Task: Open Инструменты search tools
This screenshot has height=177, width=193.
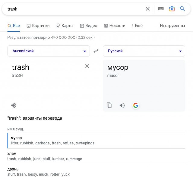Action: 172,26
